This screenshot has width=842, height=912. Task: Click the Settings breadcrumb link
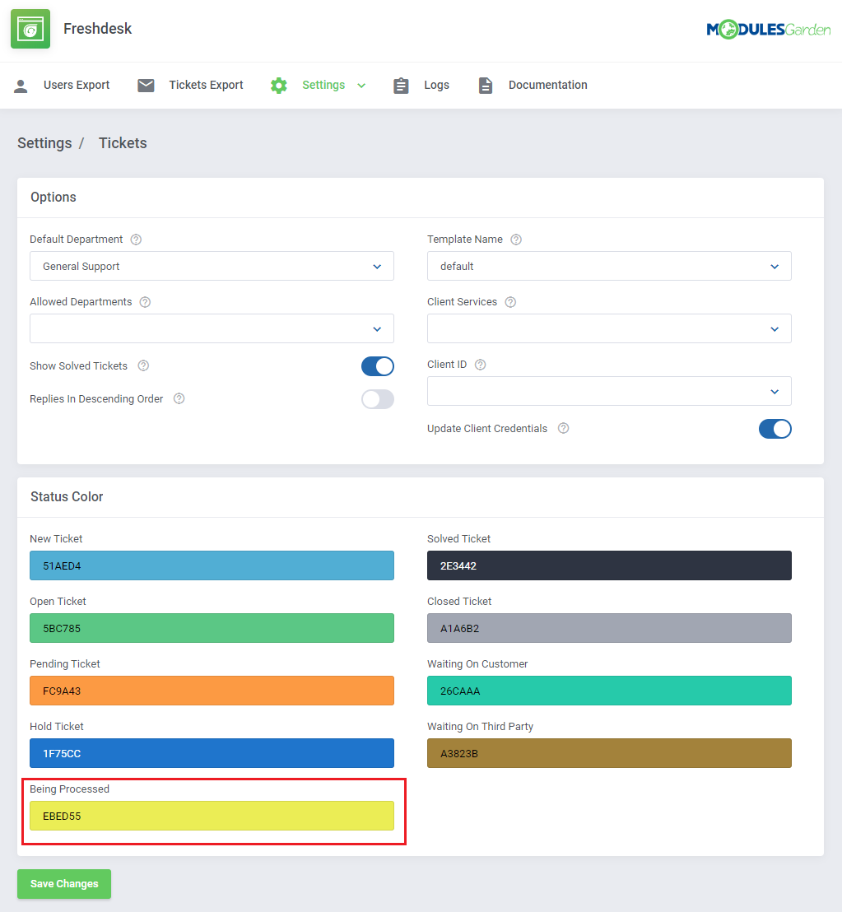pos(44,143)
